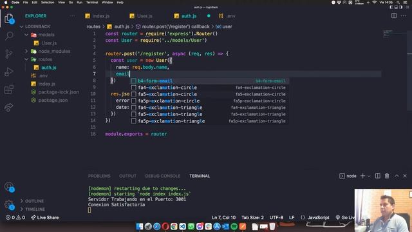Customize layout icon in title bar
Screen dimensions: 412x232
pos(407,7)
